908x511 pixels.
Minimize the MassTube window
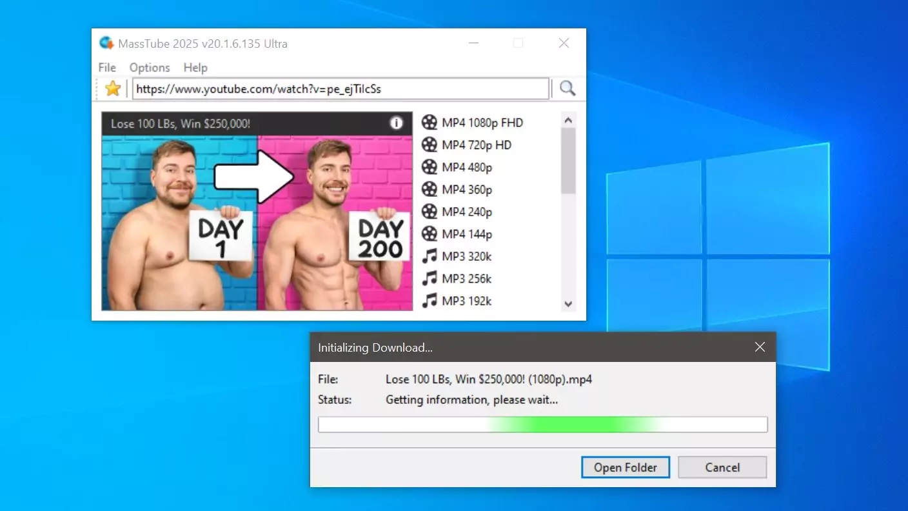(474, 43)
